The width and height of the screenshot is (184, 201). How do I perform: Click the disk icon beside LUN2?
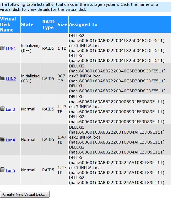(2, 78)
